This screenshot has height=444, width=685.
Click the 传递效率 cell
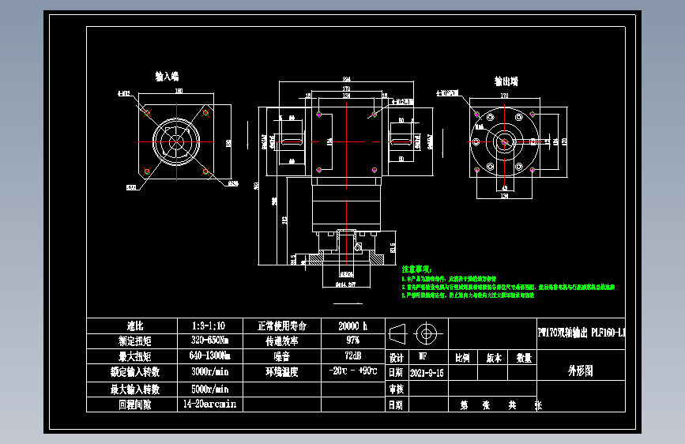tap(282, 341)
